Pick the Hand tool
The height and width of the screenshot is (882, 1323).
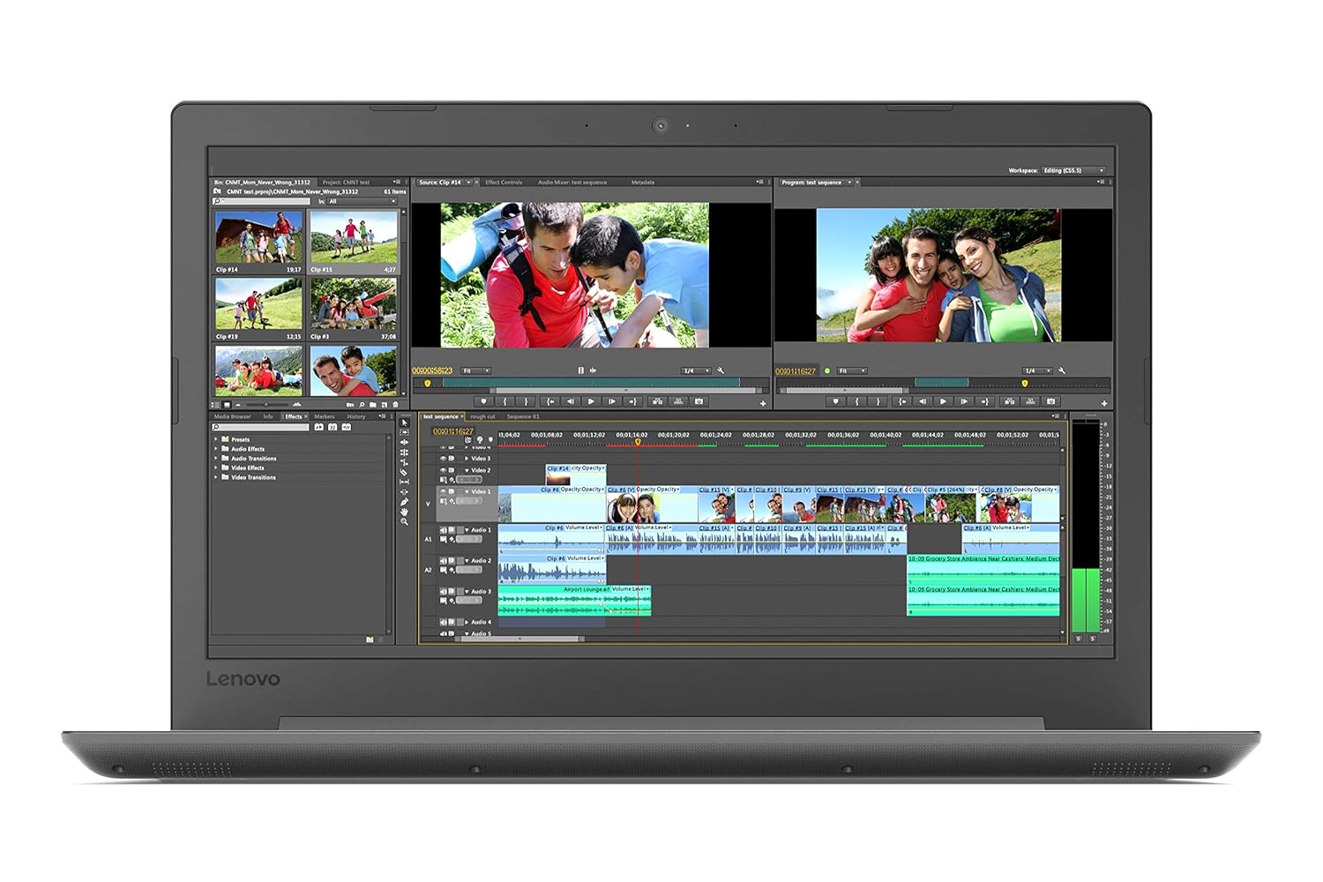point(404,512)
